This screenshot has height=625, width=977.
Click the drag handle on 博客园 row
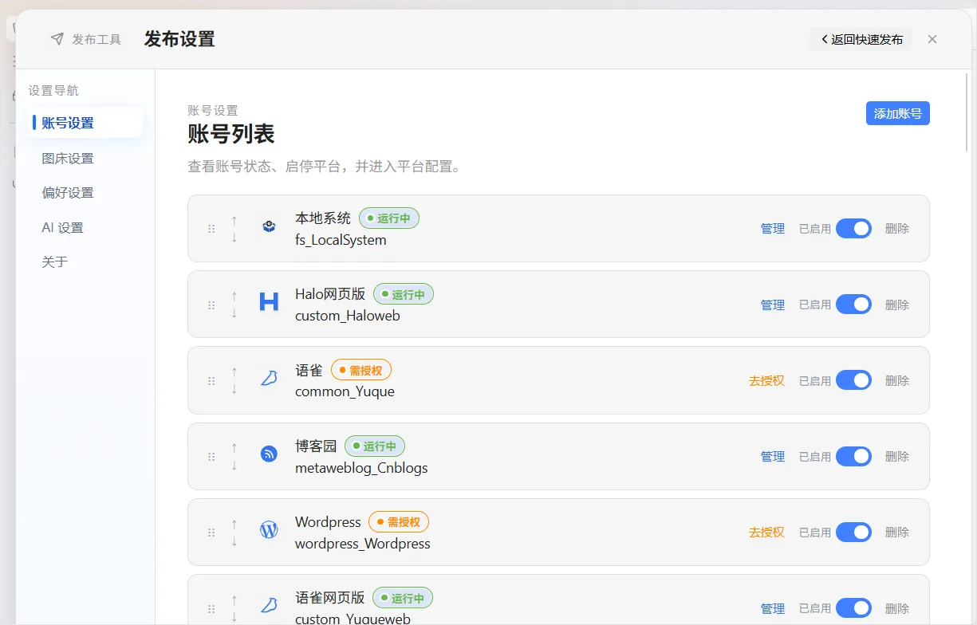[x=211, y=457]
